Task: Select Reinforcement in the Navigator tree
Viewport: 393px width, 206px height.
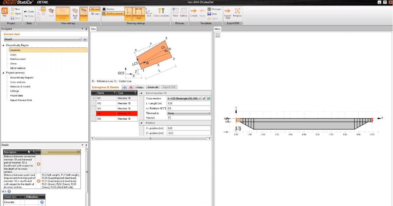Action: (x=18, y=59)
